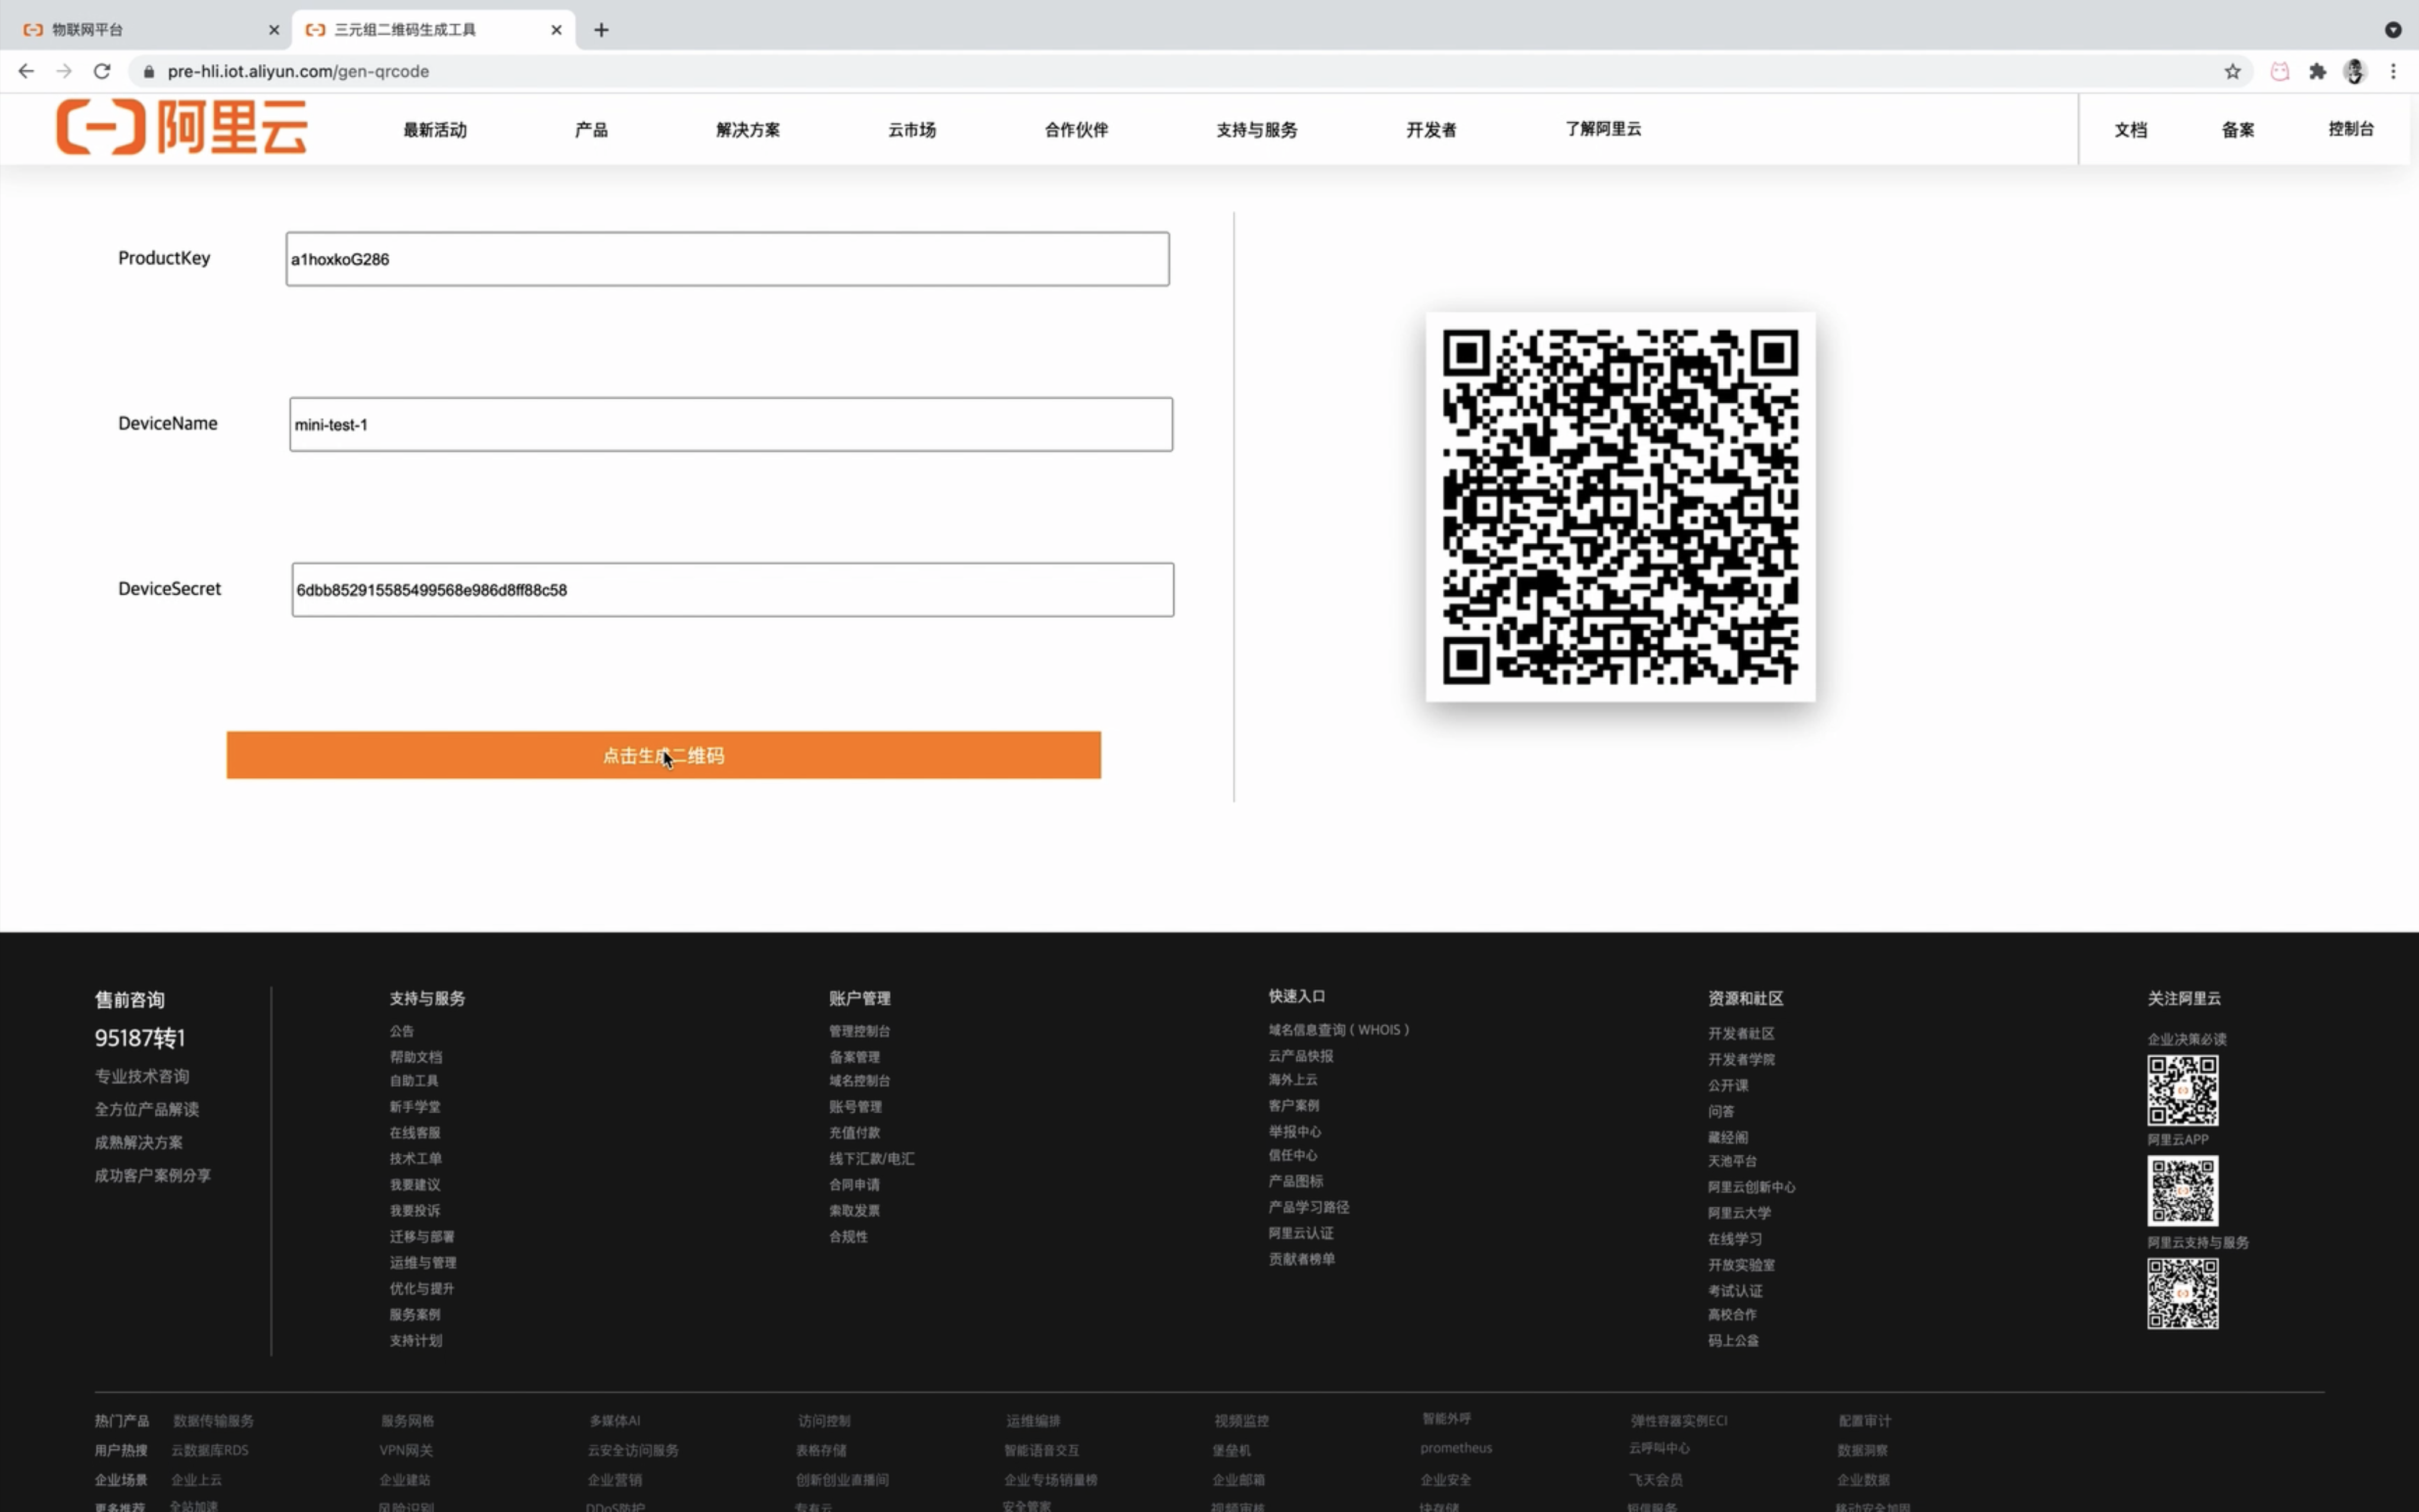This screenshot has height=1512, width=2419.
Task: Reload the current page
Action: (102, 71)
